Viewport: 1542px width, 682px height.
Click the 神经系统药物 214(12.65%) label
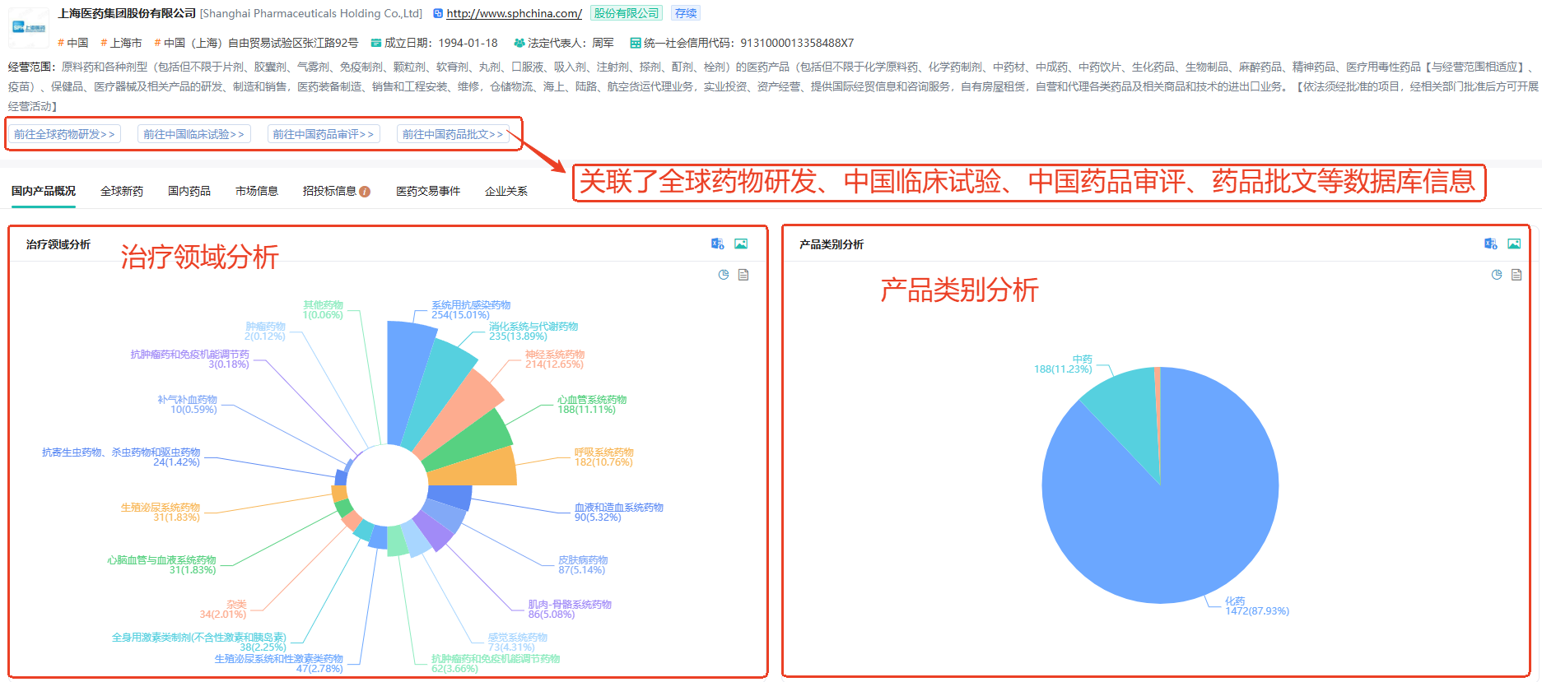point(555,360)
